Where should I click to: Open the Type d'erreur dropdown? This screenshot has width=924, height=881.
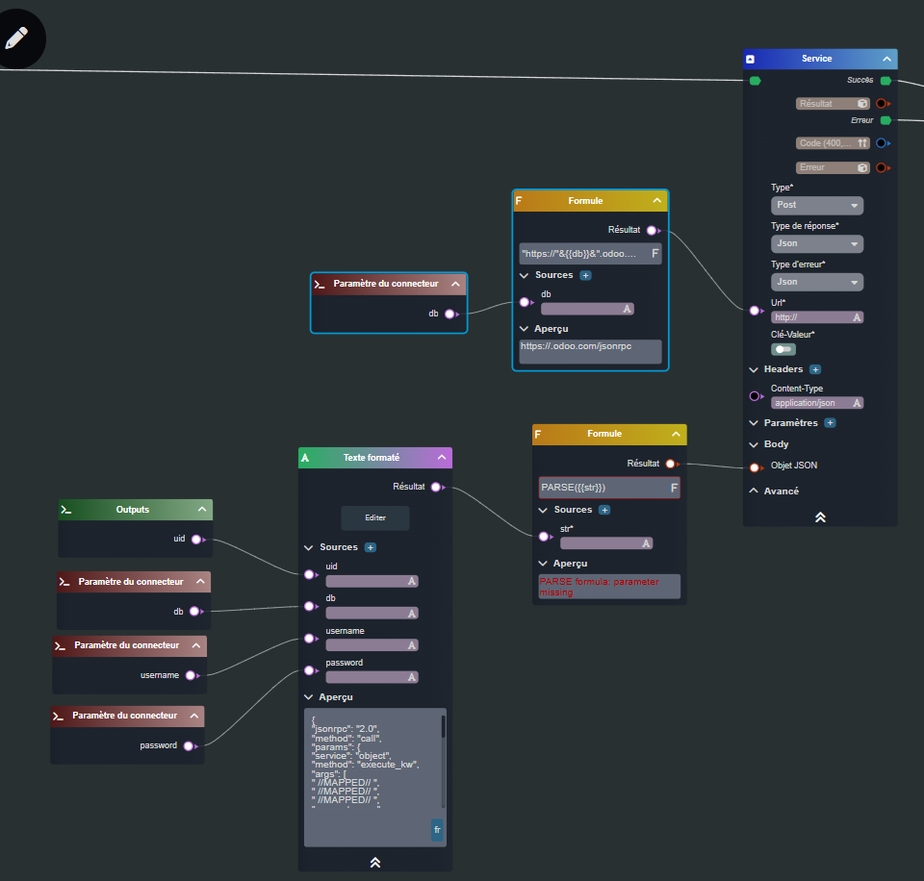pos(816,283)
